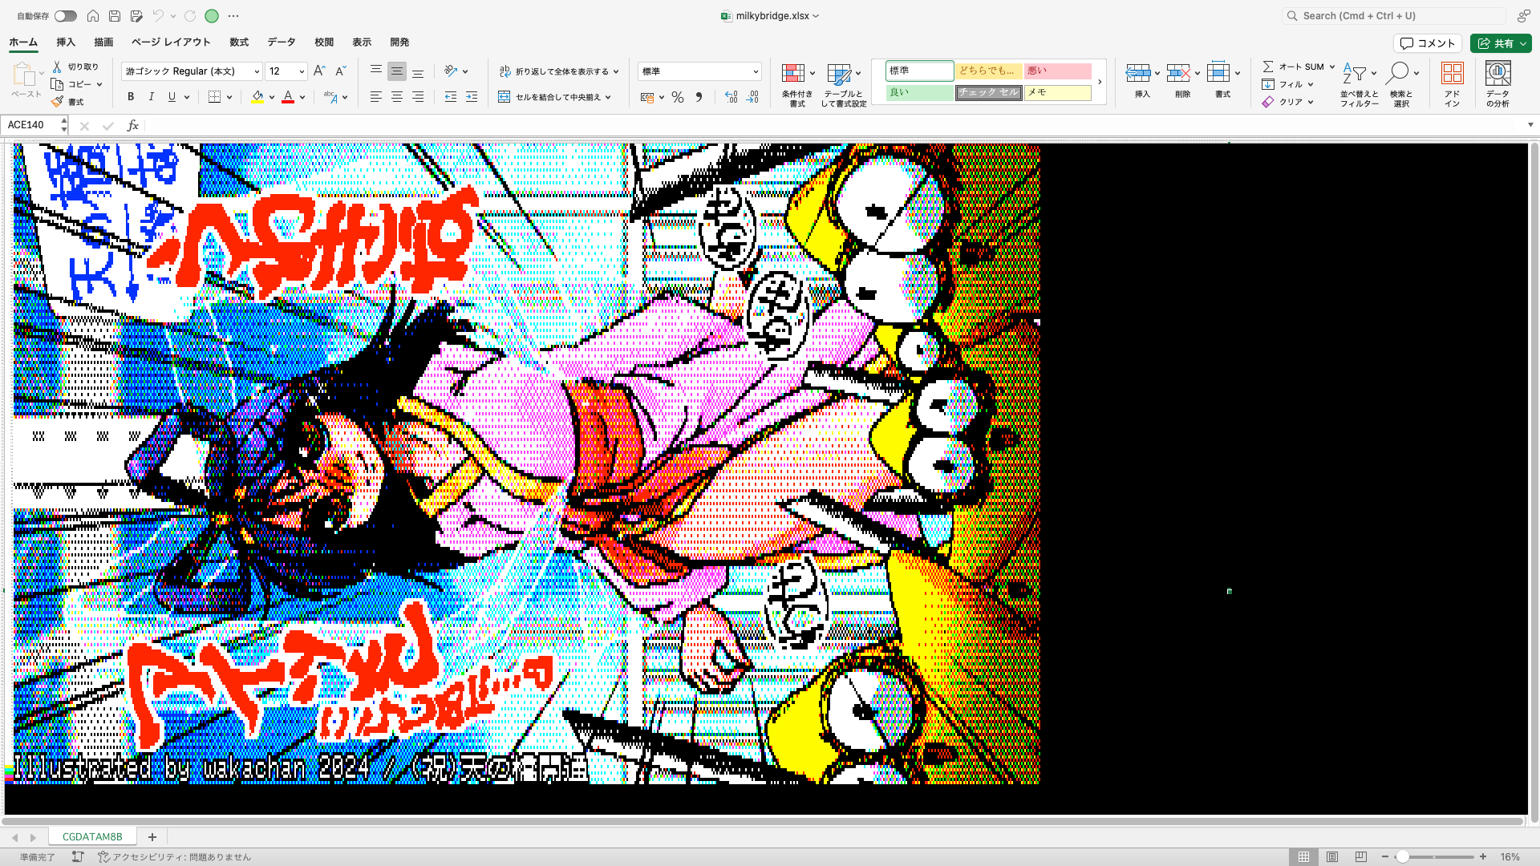Save the workbook with floppy icon
1540x866 pixels.
115,16
